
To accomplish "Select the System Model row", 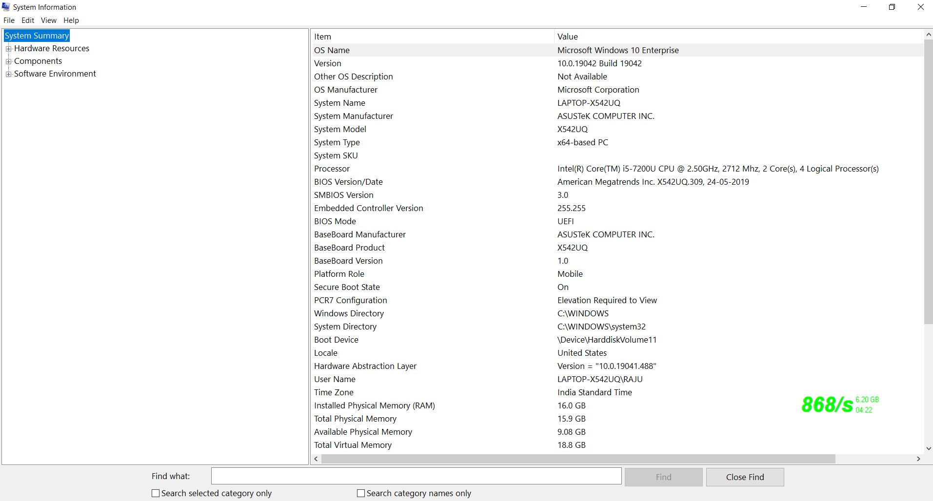I will [617, 129].
